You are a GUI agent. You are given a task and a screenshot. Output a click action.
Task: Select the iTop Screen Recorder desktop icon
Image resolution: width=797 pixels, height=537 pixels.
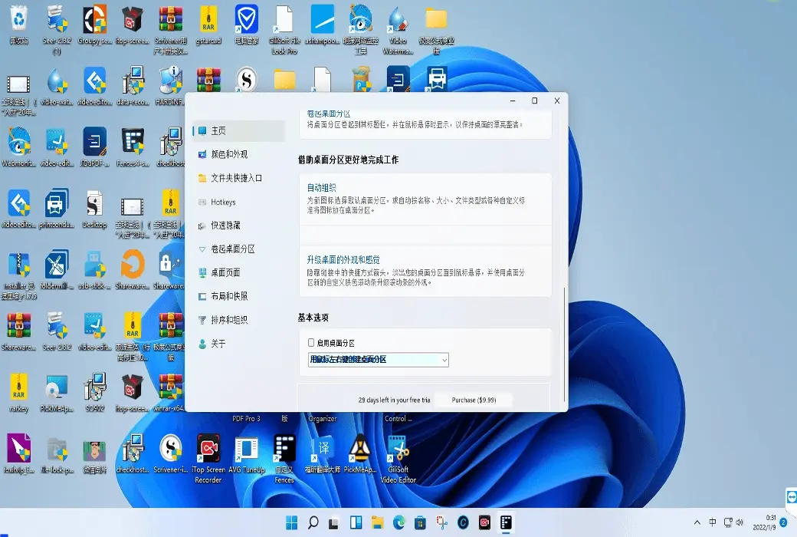208,458
